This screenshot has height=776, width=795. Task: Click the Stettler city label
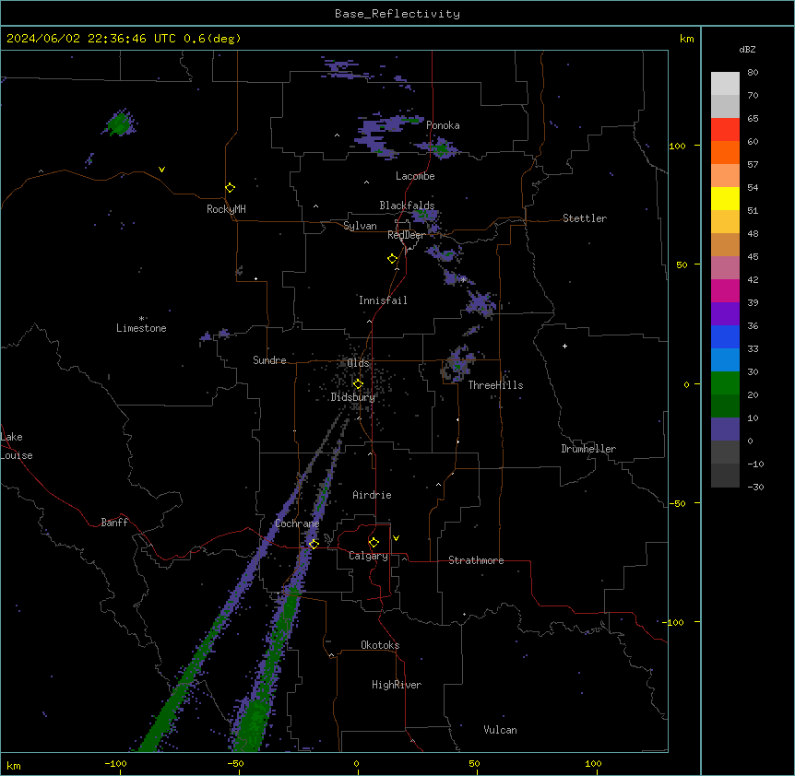(x=584, y=218)
